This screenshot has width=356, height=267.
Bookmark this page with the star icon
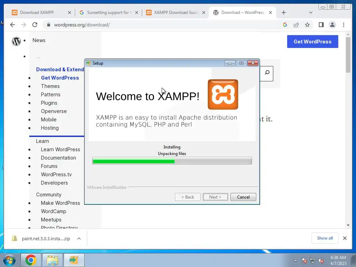pyautogui.click(x=307, y=25)
